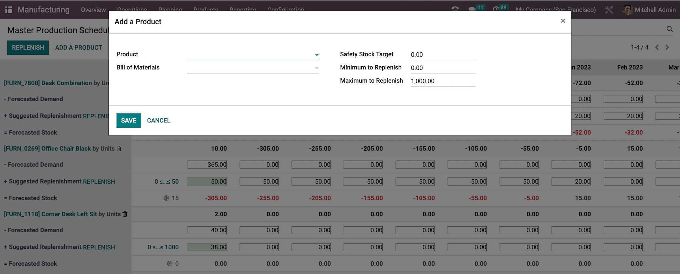Viewport: 680px width, 274px height.
Task: Go to previous page arrow
Action: (x=657, y=47)
